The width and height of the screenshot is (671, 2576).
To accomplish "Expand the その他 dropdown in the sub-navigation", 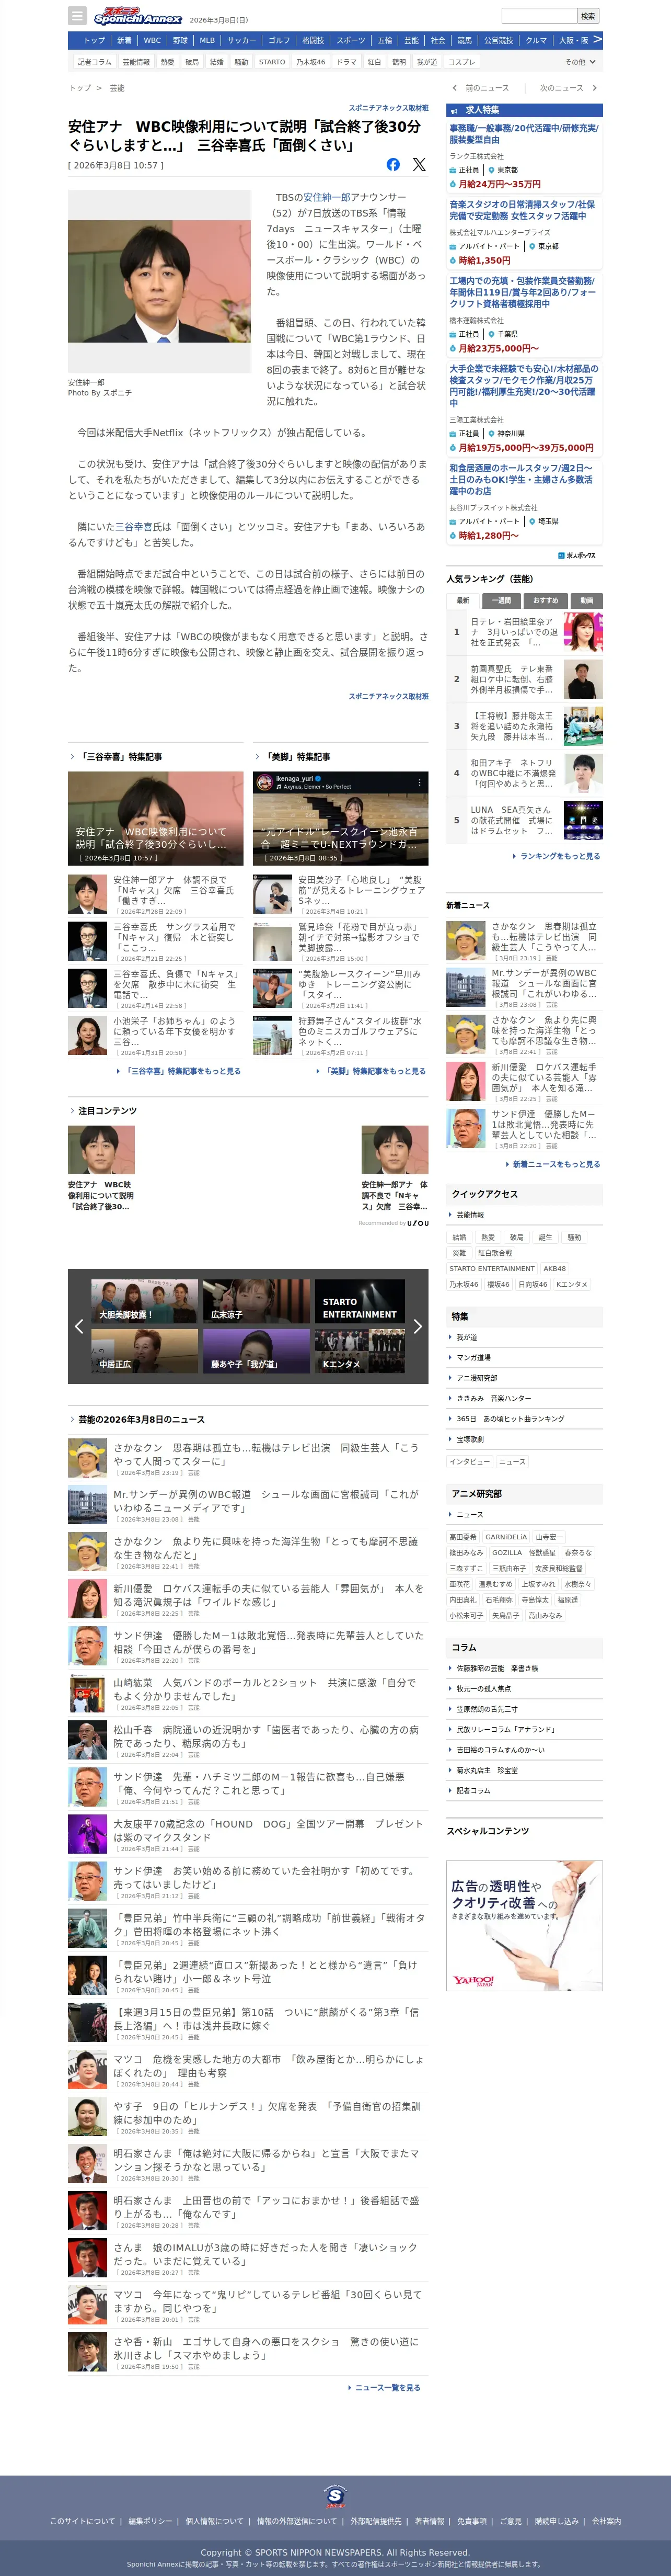I will [580, 62].
